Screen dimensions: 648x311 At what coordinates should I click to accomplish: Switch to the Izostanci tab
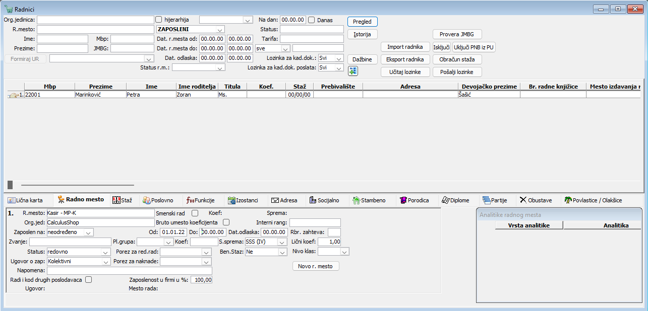pos(244,200)
